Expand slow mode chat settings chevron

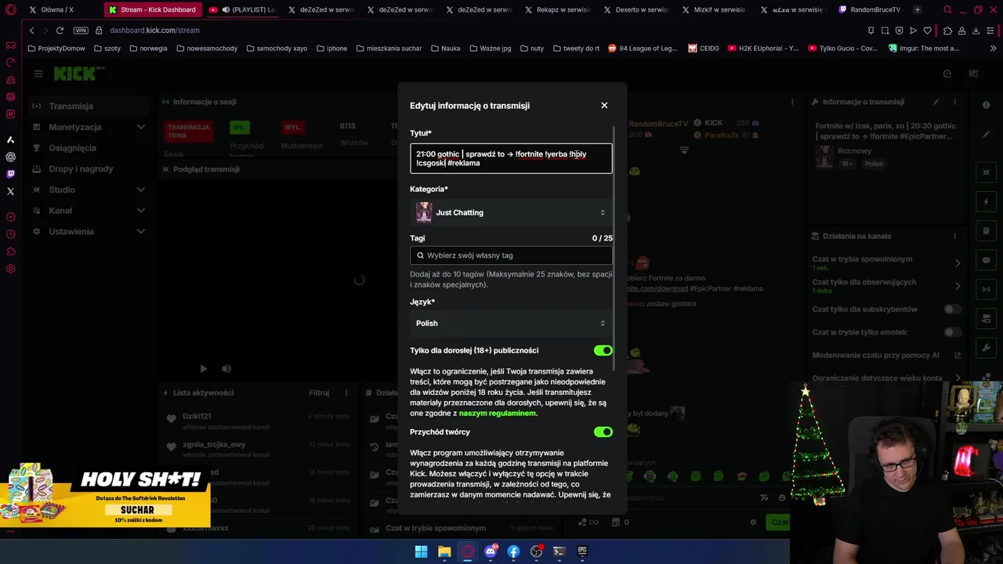(958, 263)
